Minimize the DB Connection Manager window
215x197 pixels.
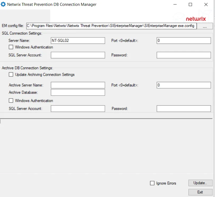[175, 4]
